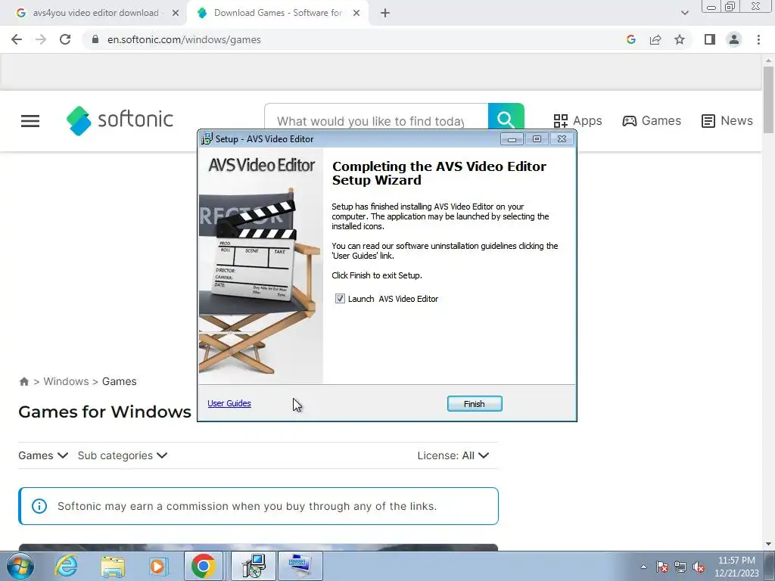Screen dimensions: 775x581
Task: Close the avs4you search tab
Action: pos(176,13)
